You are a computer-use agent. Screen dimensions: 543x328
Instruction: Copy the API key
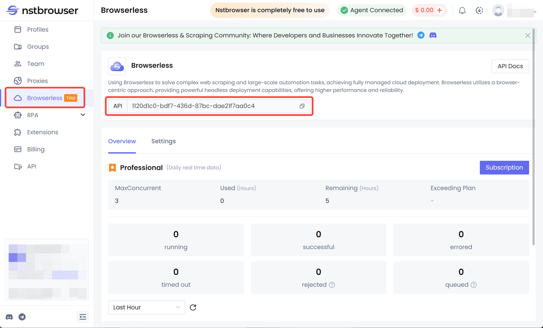(302, 106)
